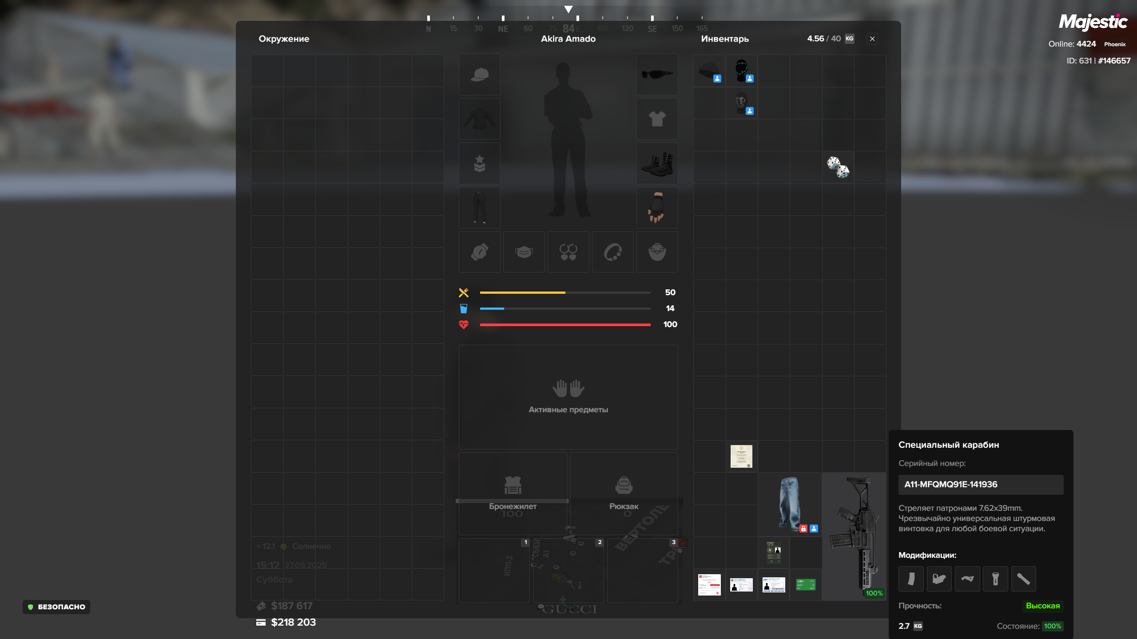
Task: Select the fingerless gloves slot
Action: coord(657,208)
